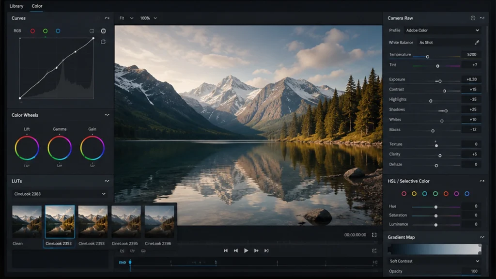Select the RGB channel in Curves
Image resolution: width=496 pixels, height=279 pixels.
17,31
